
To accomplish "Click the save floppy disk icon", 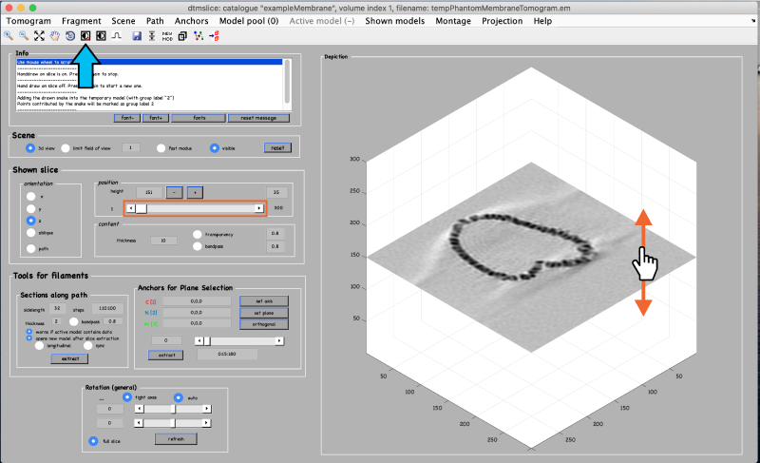I will coord(137,36).
